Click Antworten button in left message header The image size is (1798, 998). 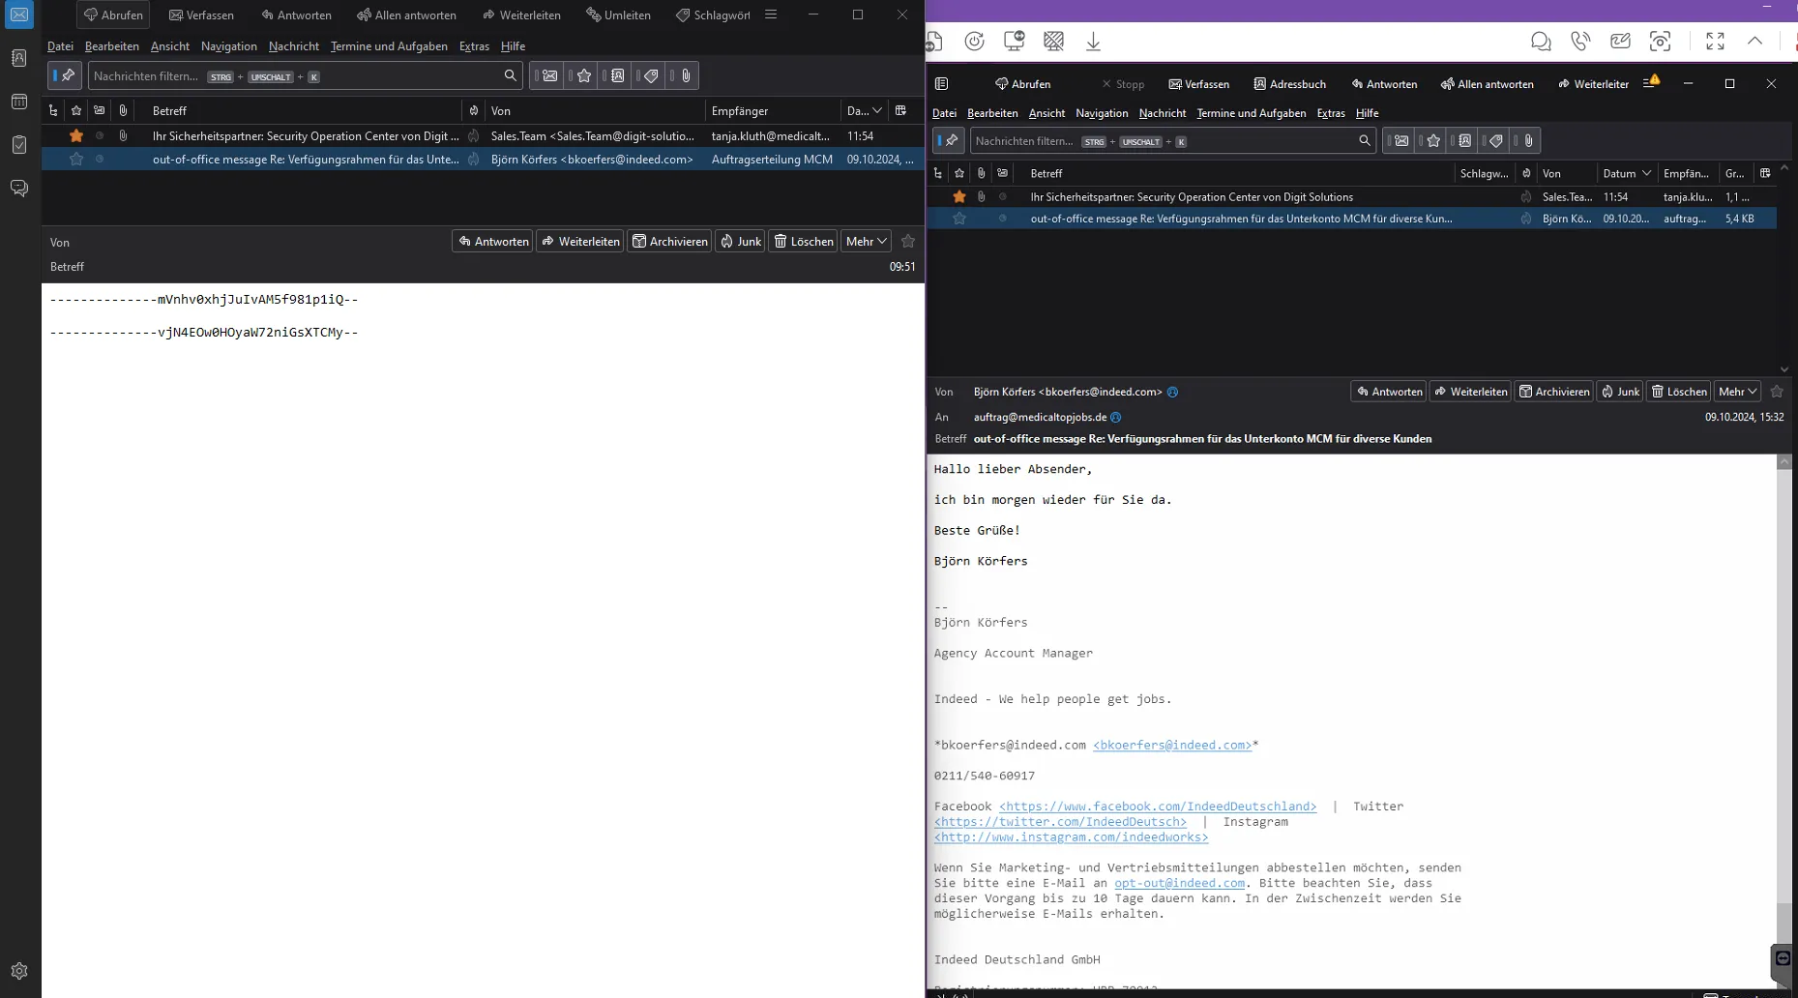[493, 241]
